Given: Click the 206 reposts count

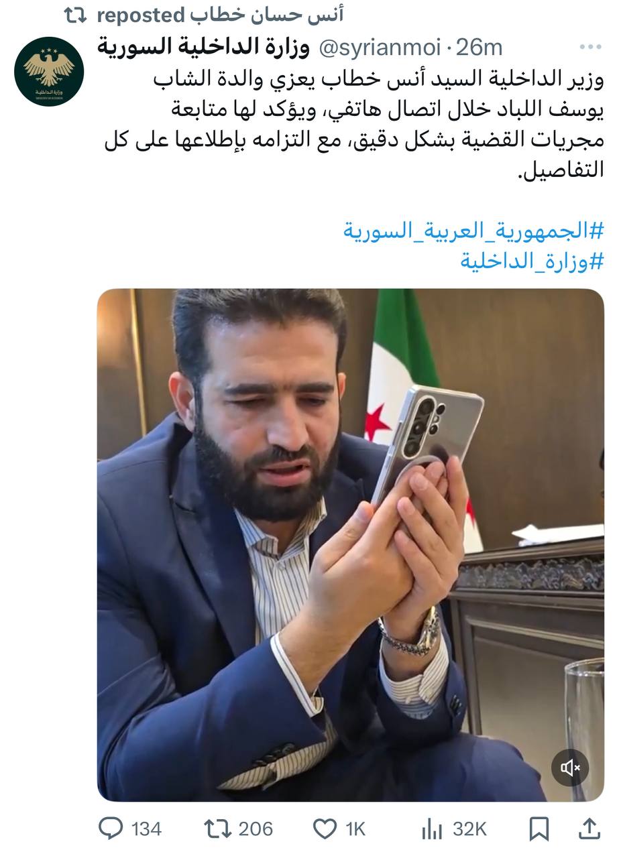Looking at the screenshot, I should [256, 829].
